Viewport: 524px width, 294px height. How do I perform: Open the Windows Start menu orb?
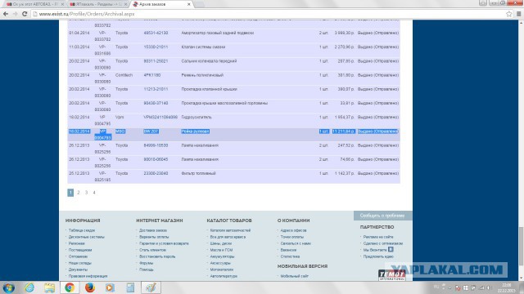(9, 287)
